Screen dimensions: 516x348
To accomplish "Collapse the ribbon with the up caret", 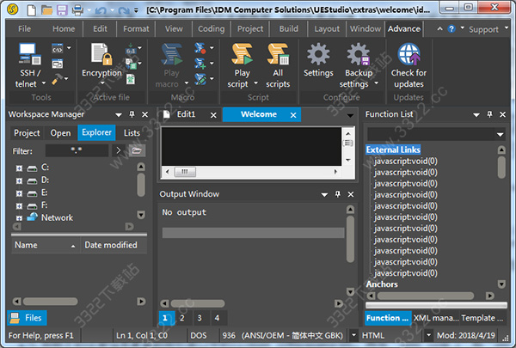I will [439, 28].
